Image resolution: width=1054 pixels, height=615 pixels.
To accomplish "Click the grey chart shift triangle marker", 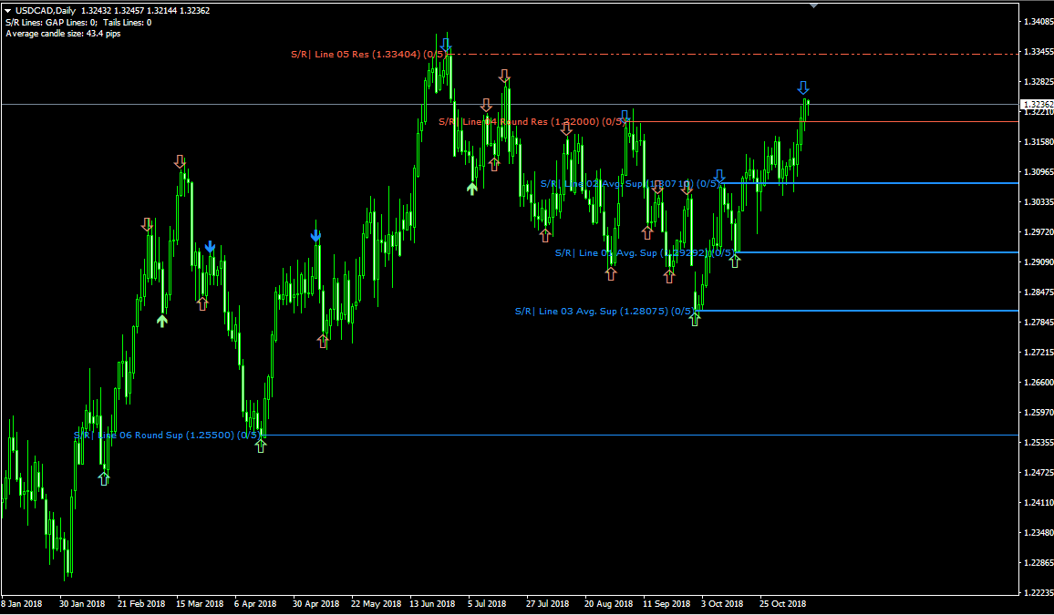I will [814, 5].
